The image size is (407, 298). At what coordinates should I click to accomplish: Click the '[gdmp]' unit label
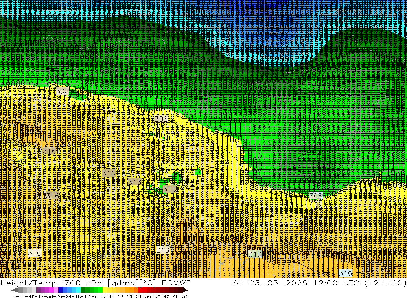(x=123, y=283)
